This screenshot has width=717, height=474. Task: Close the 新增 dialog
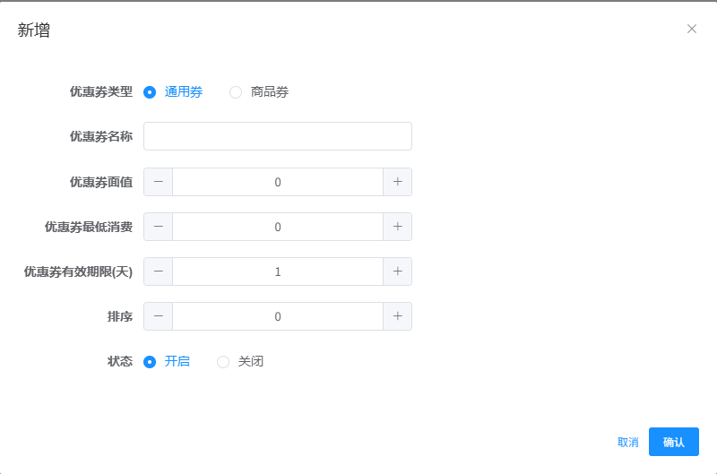692,29
